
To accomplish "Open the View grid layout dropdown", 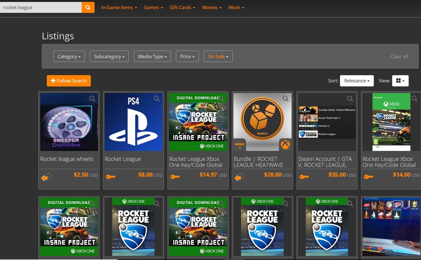I will point(400,81).
